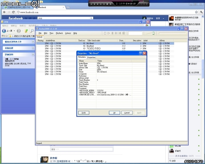Click Back arrow in Explorer 2PM window
The width and height of the screenshot is (205, 164).
tap(4, 31)
